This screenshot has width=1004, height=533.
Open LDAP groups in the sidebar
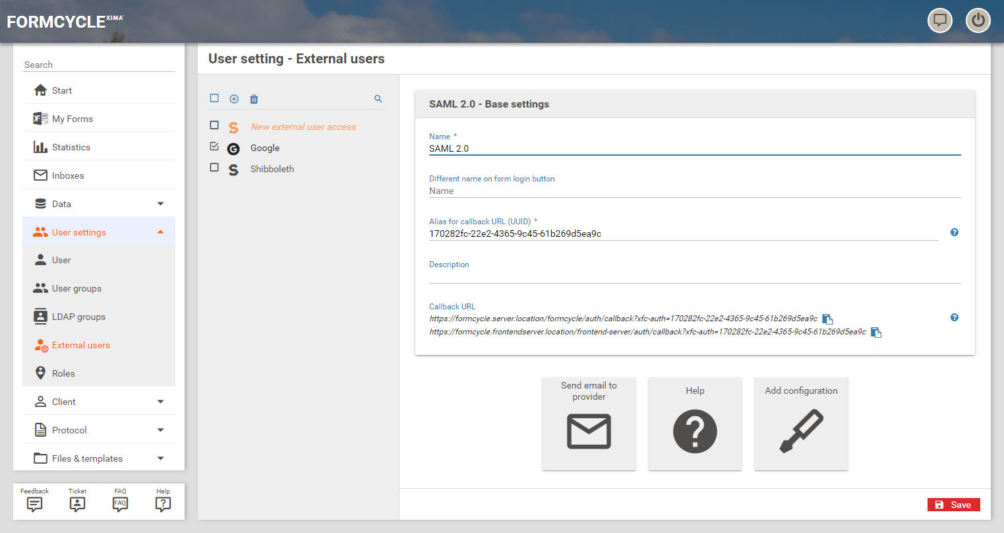[x=78, y=317]
